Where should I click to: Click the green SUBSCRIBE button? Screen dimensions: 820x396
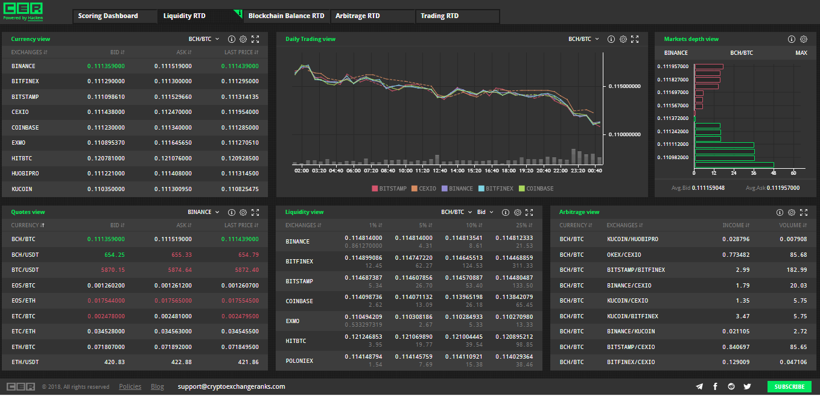[789, 386]
